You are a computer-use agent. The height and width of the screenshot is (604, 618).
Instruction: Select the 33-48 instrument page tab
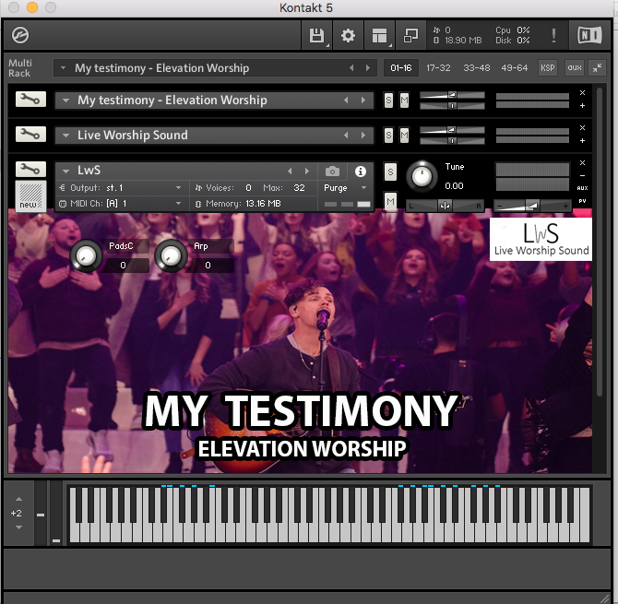click(477, 67)
